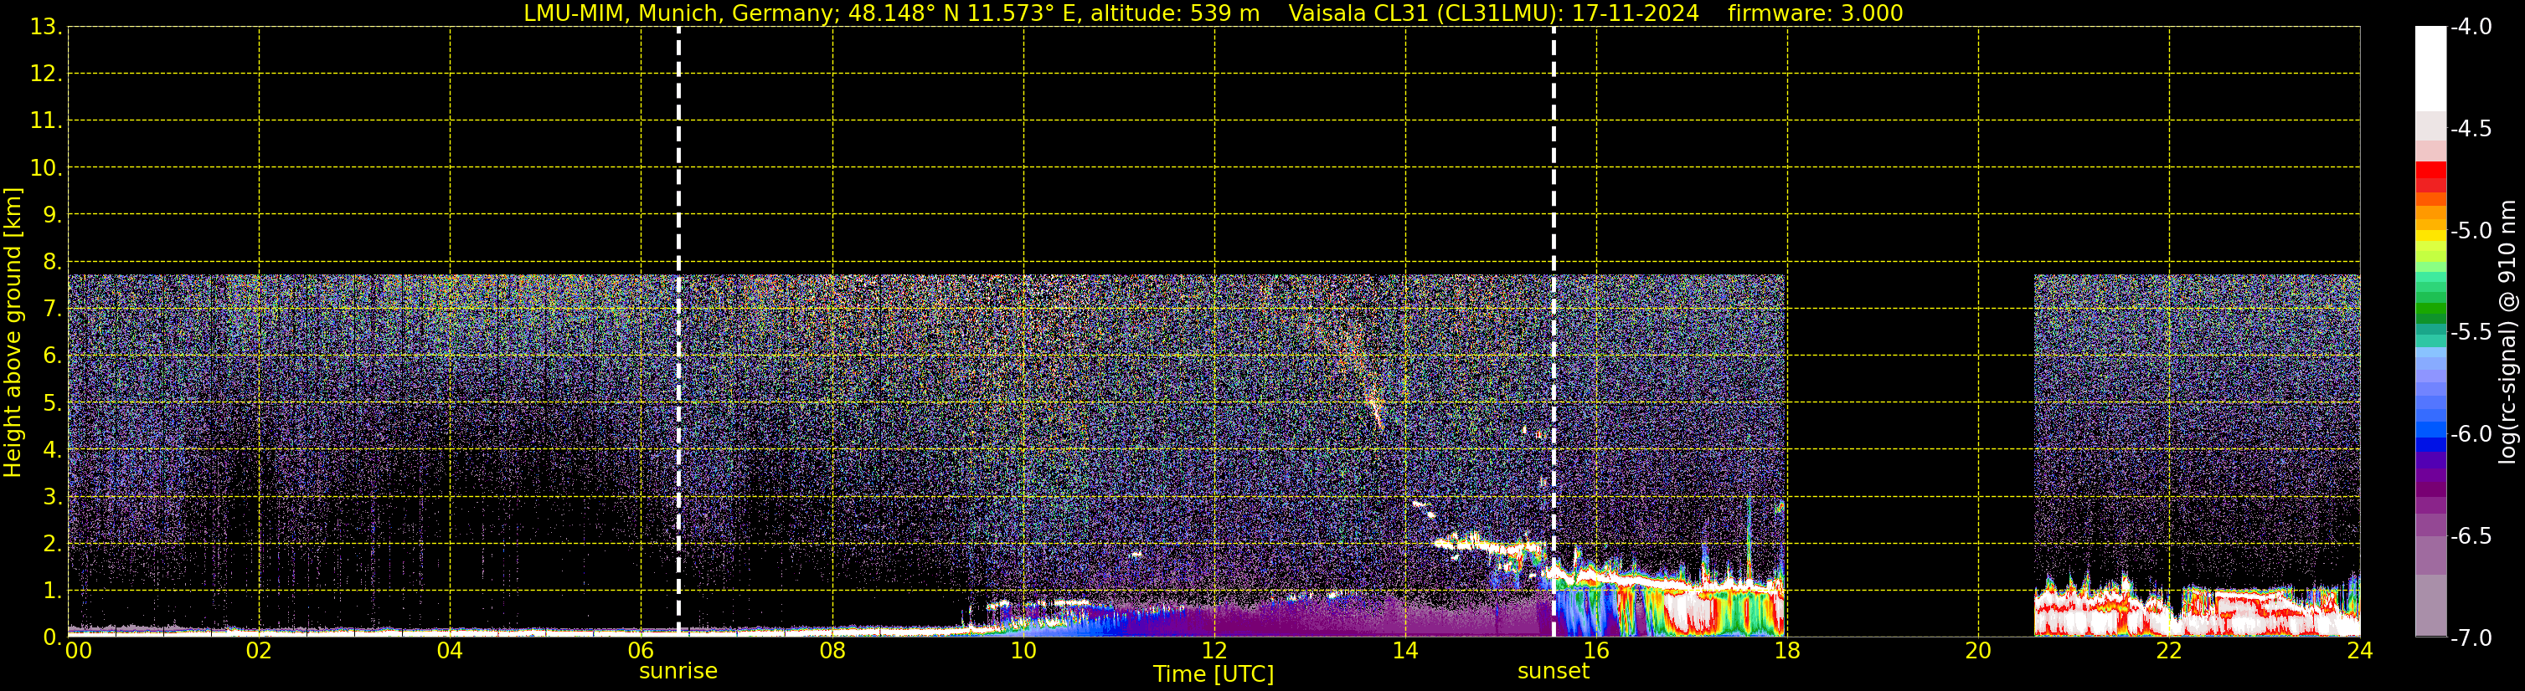Click the '24' tick on the time axis
Image resolution: width=2525 pixels, height=691 pixels.
tap(2360, 651)
